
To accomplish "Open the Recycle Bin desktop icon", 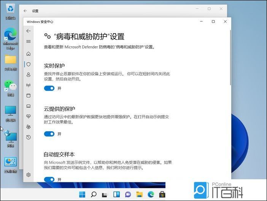I will coord(11,11).
